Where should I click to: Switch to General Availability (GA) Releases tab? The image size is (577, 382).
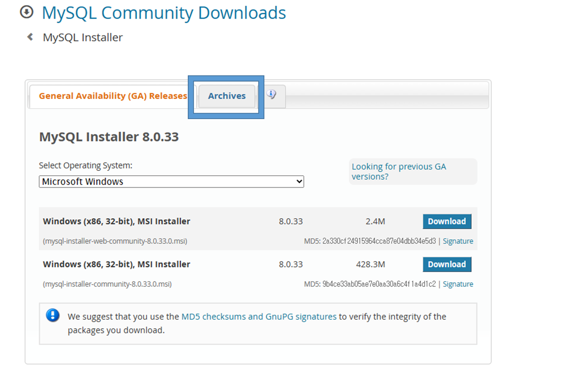coord(113,96)
